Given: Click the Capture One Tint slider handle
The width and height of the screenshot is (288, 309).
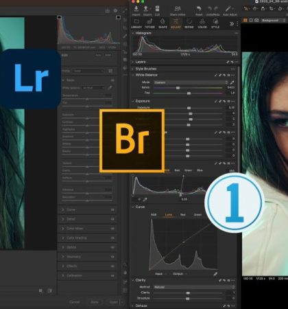Looking at the screenshot, I should tap(189, 93).
